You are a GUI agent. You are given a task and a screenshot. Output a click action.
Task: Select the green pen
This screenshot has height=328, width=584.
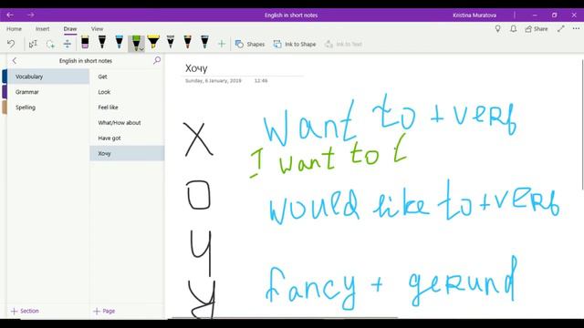(136, 43)
